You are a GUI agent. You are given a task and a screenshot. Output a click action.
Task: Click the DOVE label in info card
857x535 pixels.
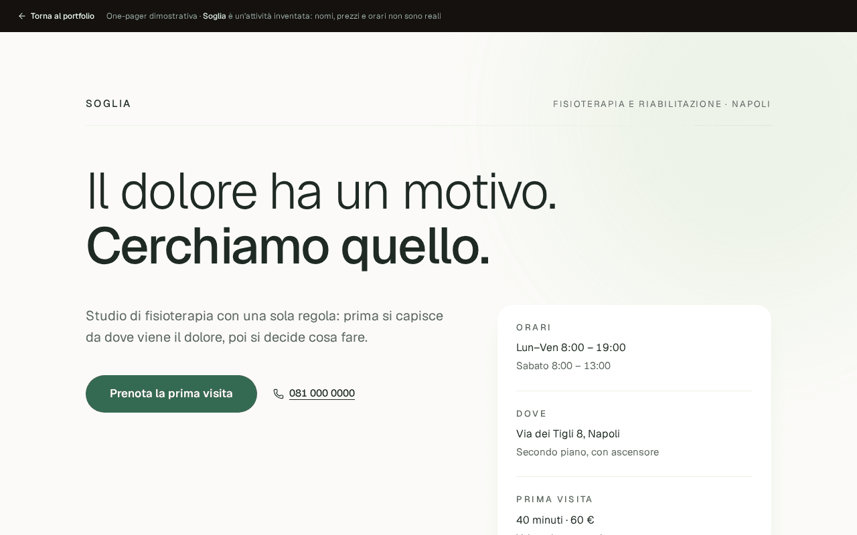point(532,414)
